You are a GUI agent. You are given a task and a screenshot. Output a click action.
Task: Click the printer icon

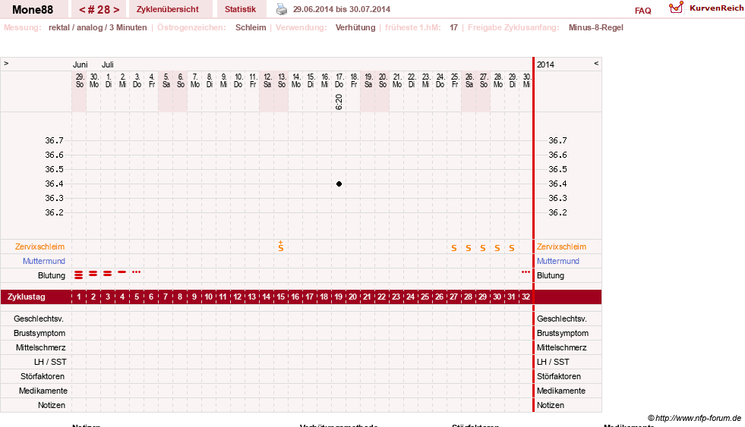(x=282, y=9)
